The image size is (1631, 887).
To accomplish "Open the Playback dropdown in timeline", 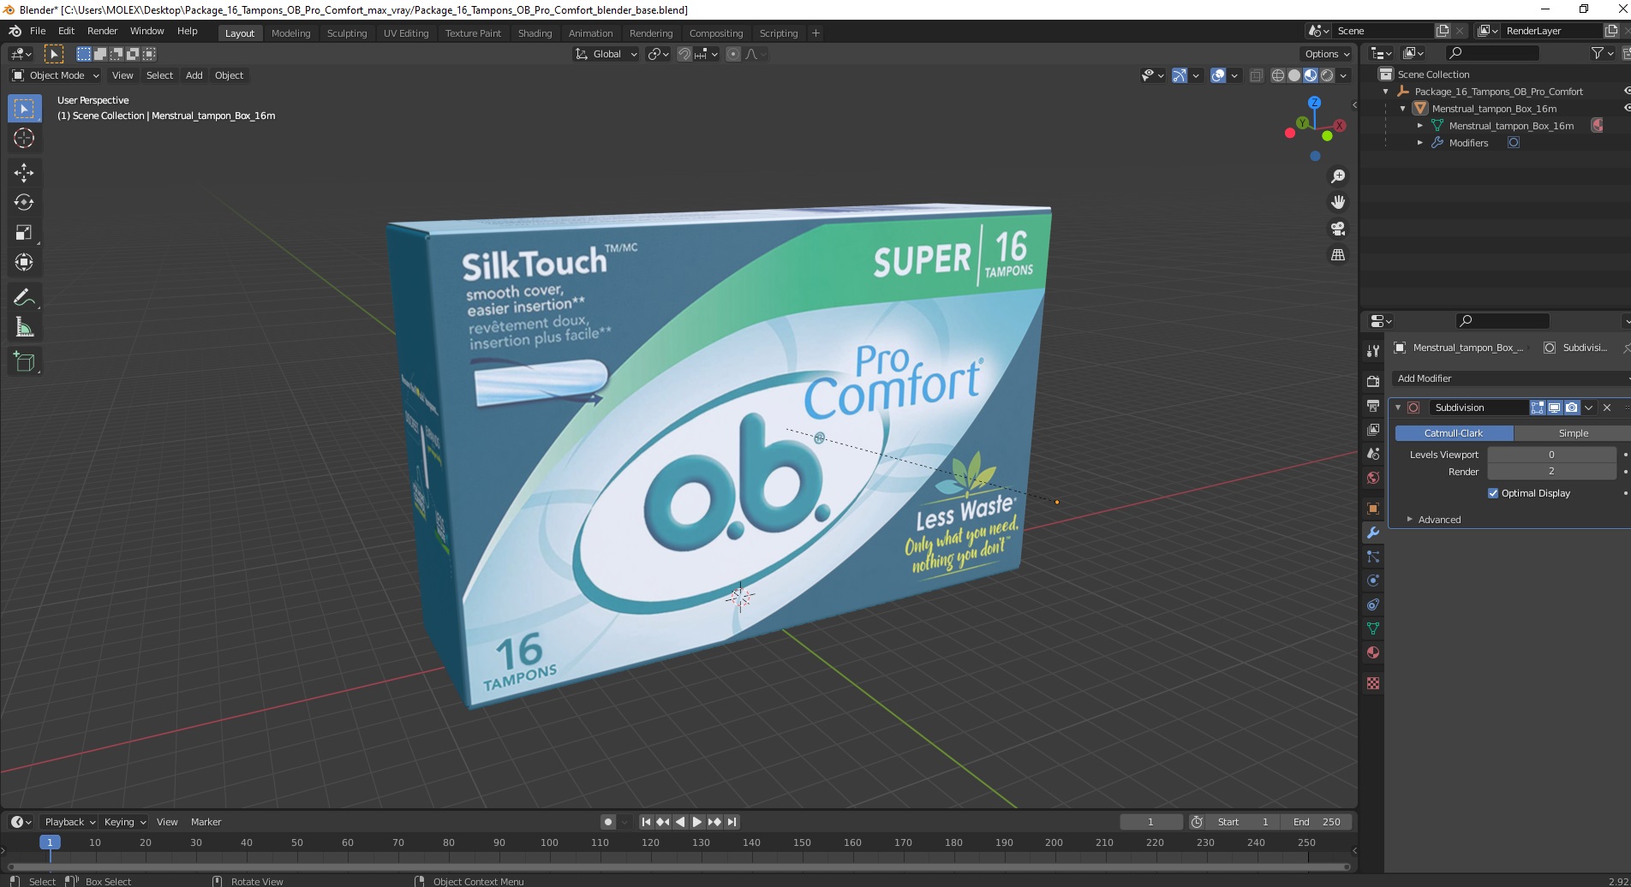I will click(x=69, y=822).
